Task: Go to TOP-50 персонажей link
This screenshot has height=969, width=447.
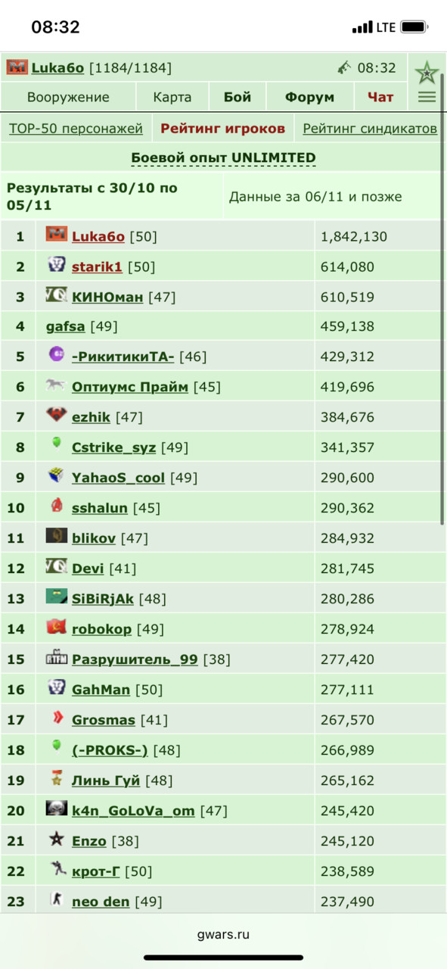Action: coord(76,129)
